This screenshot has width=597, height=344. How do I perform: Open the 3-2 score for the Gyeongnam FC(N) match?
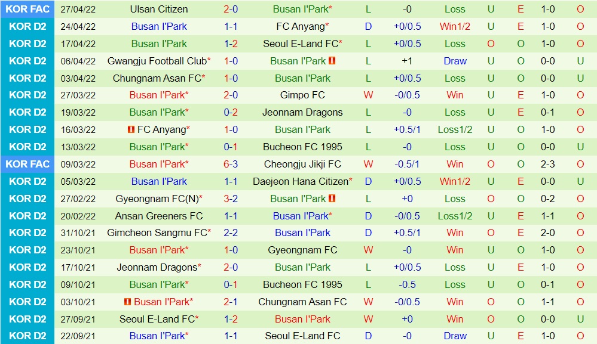coord(231,199)
